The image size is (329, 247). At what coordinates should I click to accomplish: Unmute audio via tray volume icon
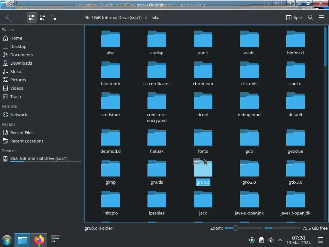click(271, 240)
